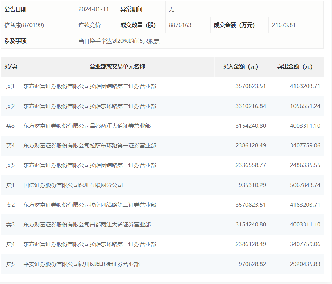Viewport: 332px width, 284px height.
Task: Click the 买3 rank label
Action: [11, 126]
